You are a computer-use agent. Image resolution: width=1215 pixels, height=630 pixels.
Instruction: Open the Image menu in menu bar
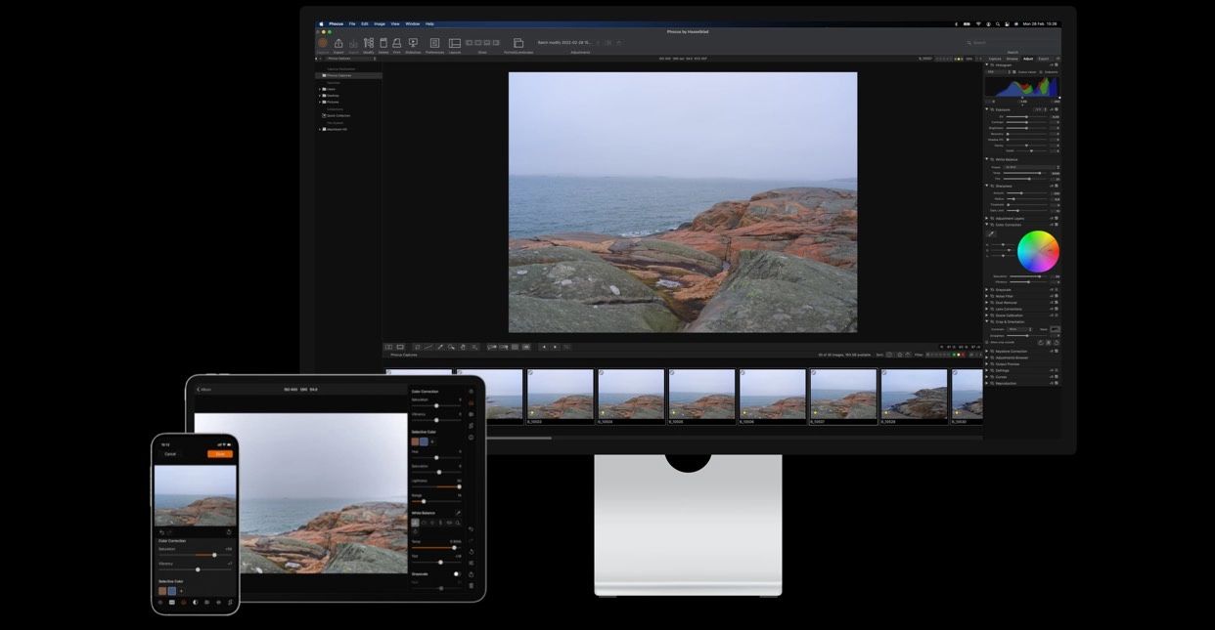tap(379, 23)
